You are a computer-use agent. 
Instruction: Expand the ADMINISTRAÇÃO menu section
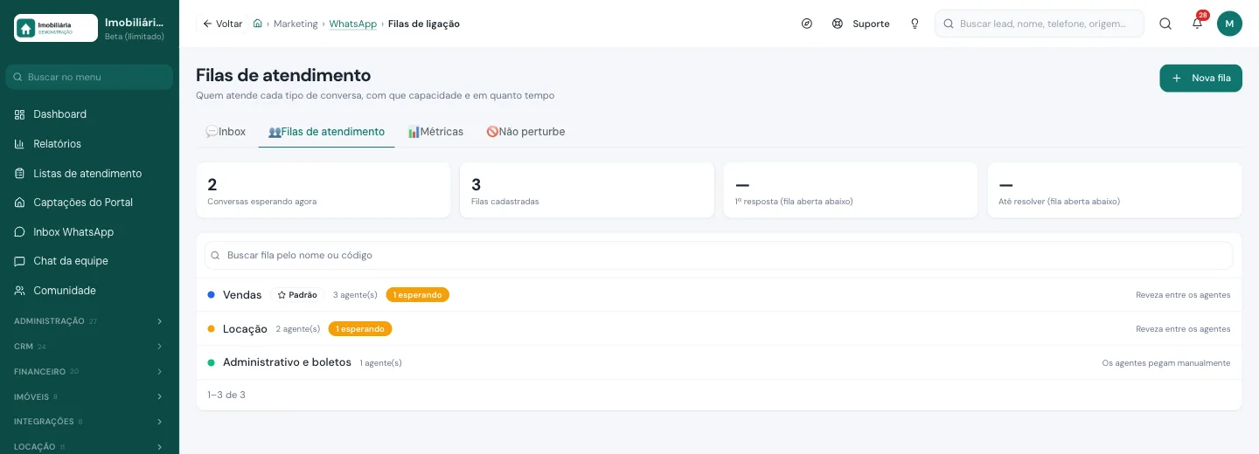(x=89, y=321)
